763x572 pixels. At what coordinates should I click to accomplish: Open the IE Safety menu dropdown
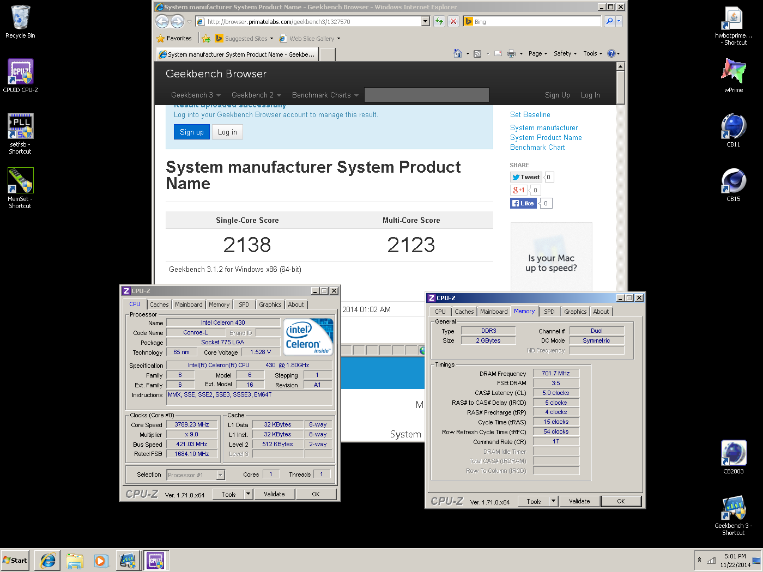(x=565, y=53)
